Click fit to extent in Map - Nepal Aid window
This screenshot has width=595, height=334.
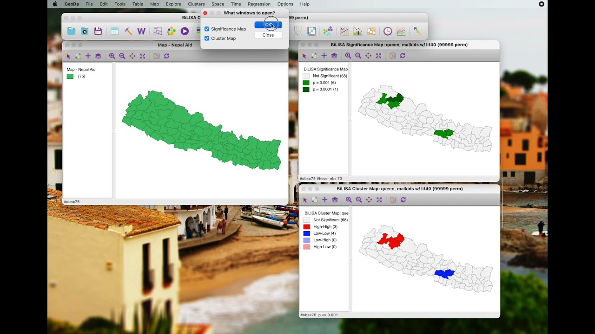[x=143, y=56]
